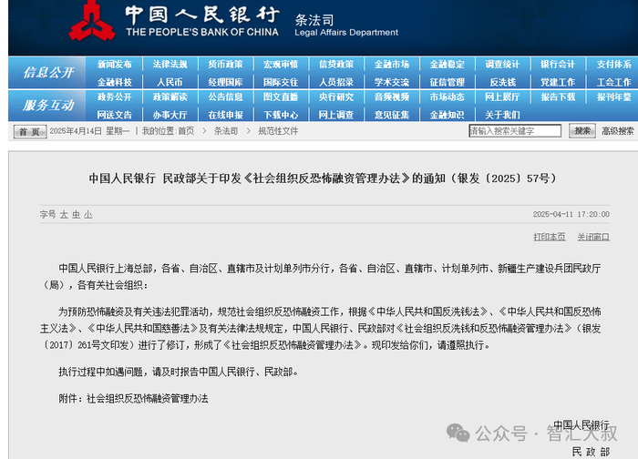The image size is (638, 459).
Task: Click the 首页 button beside the date
Action: tap(30, 132)
